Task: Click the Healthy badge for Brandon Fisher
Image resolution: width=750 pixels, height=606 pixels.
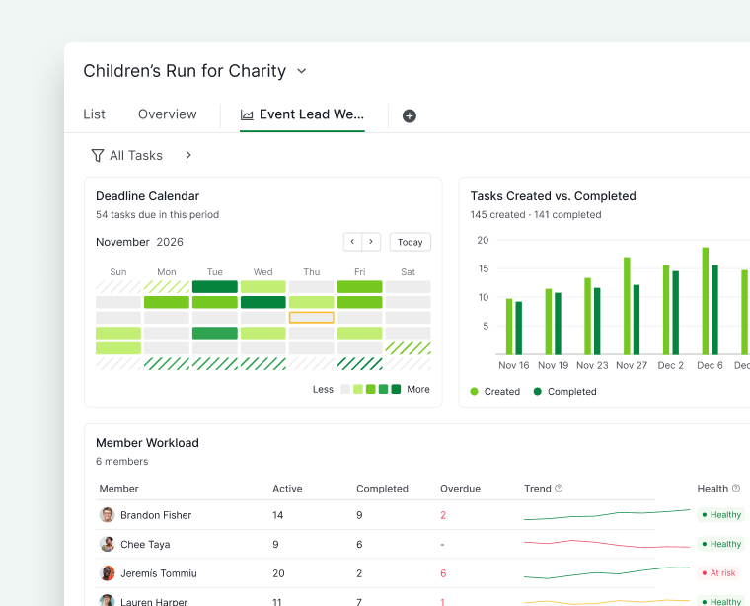Action: click(720, 514)
